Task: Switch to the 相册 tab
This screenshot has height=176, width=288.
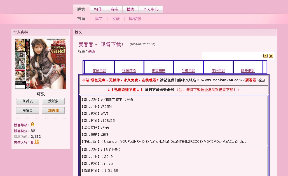Action: coord(98,9)
